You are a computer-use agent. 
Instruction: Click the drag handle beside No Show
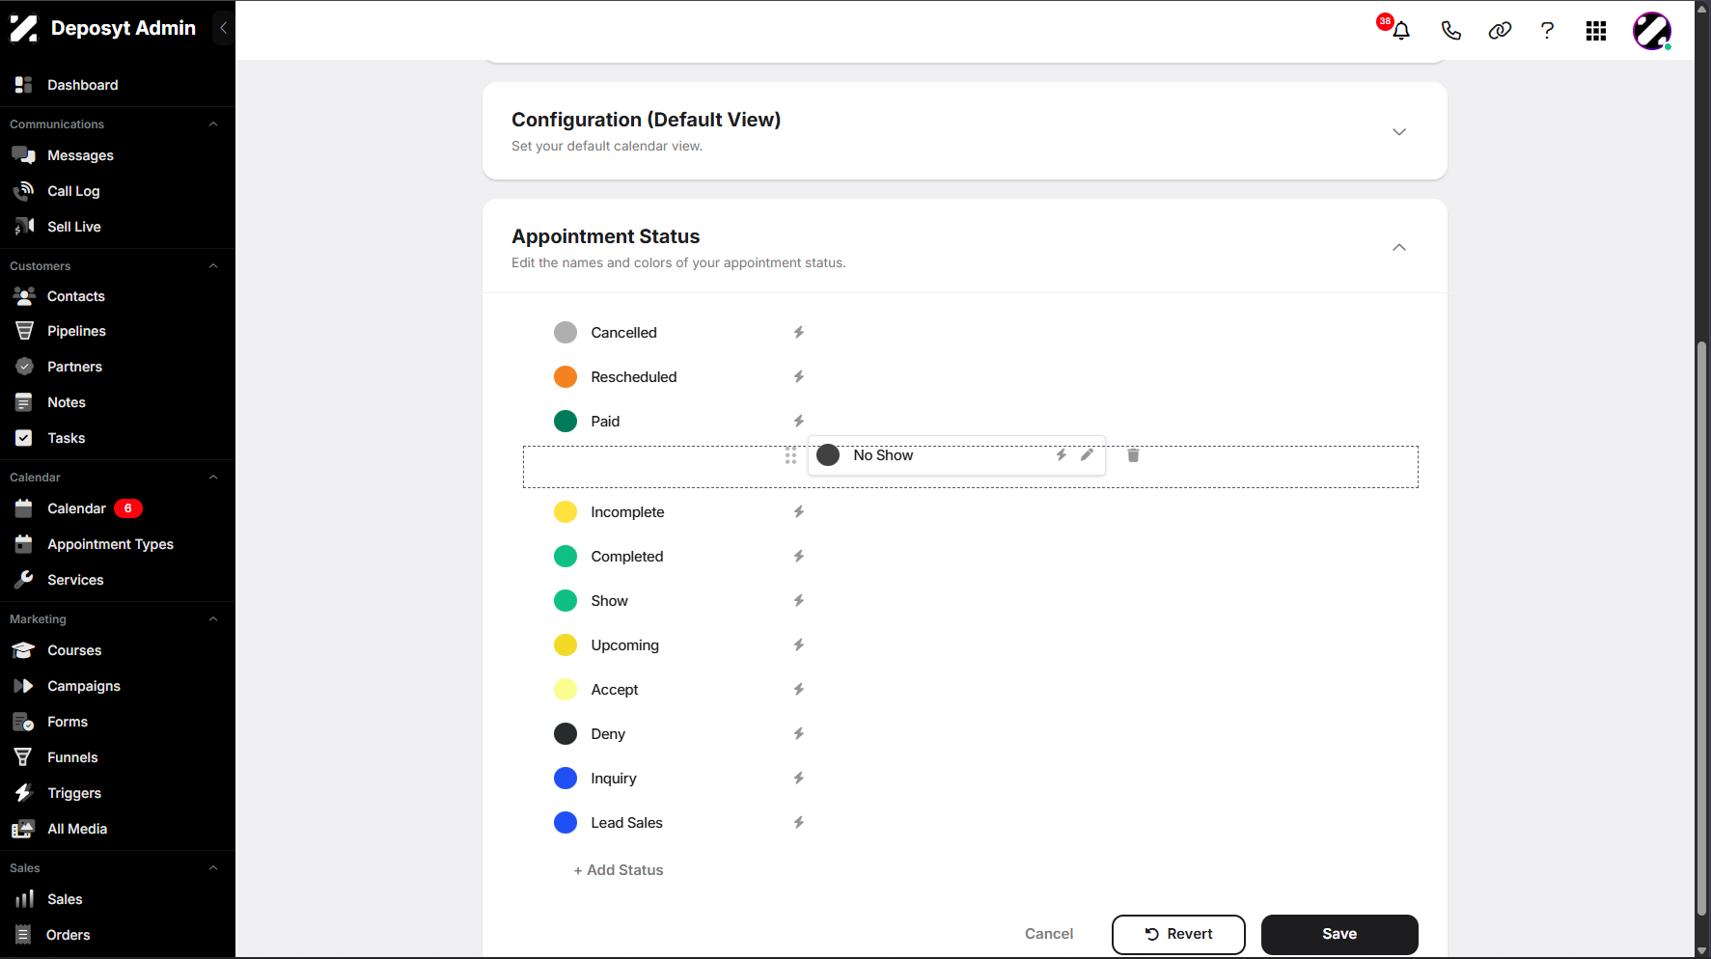[x=790, y=456]
